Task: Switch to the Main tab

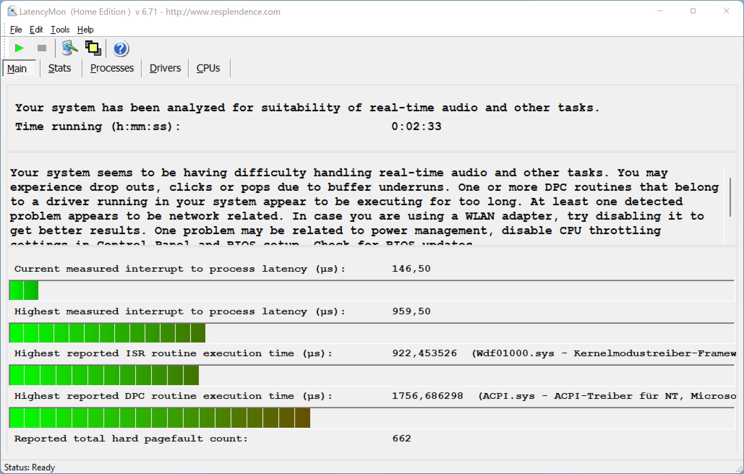Action: point(19,68)
